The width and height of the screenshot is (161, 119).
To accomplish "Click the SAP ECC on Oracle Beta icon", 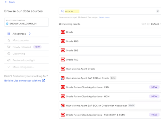I will click(63, 78).
